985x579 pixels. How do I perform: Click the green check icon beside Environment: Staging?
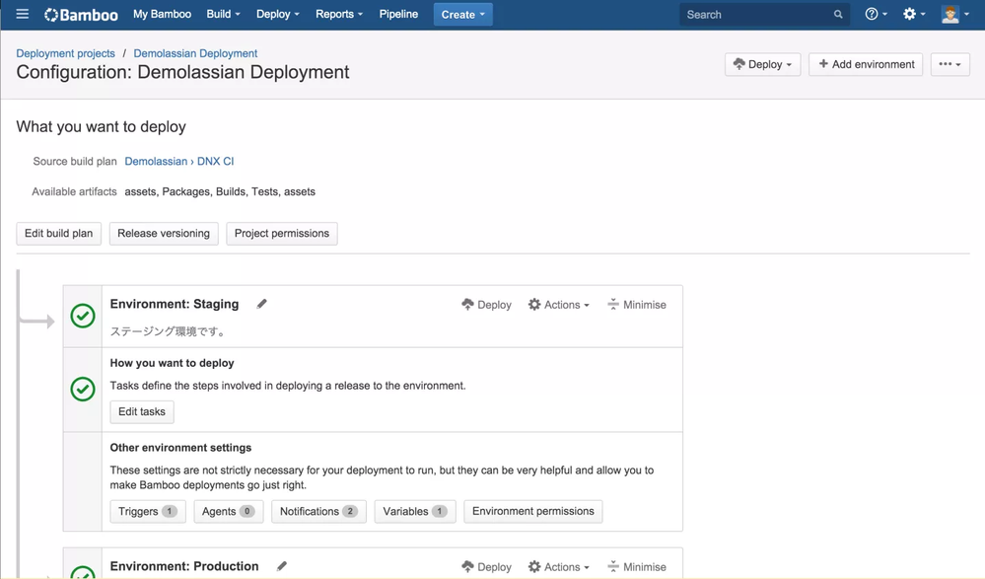pos(82,316)
